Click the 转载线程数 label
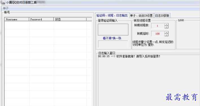Image resolution: width=200 pixels, height=106 pixels. pos(142,25)
